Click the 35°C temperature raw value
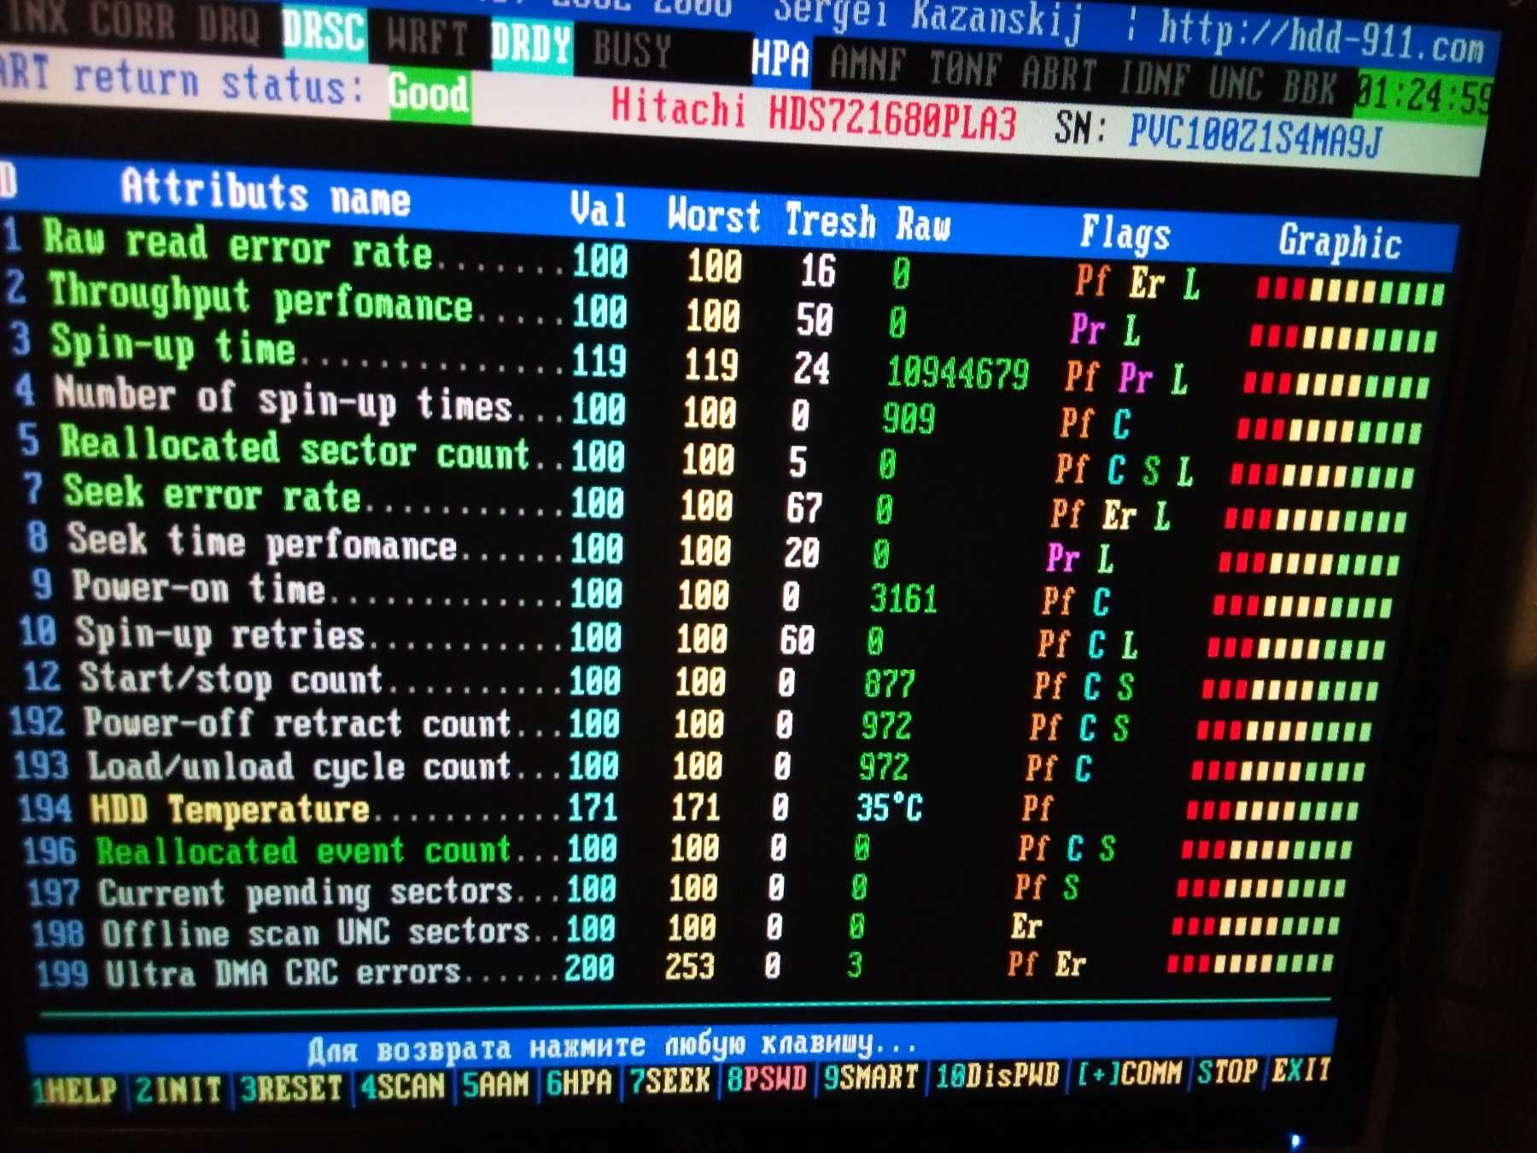1537x1153 pixels. pos(890,807)
